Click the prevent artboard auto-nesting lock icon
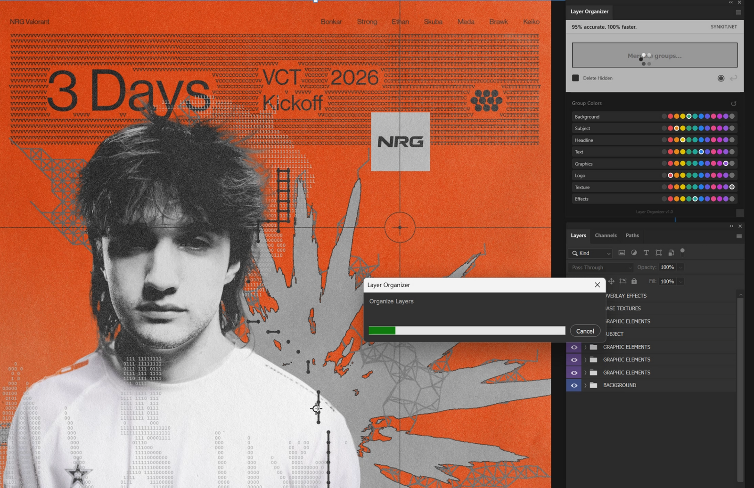Screen dimensions: 754x488 (x=623, y=281)
